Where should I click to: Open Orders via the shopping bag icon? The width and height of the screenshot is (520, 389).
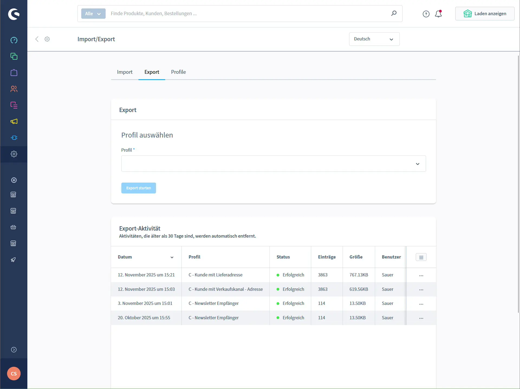(x=14, y=72)
